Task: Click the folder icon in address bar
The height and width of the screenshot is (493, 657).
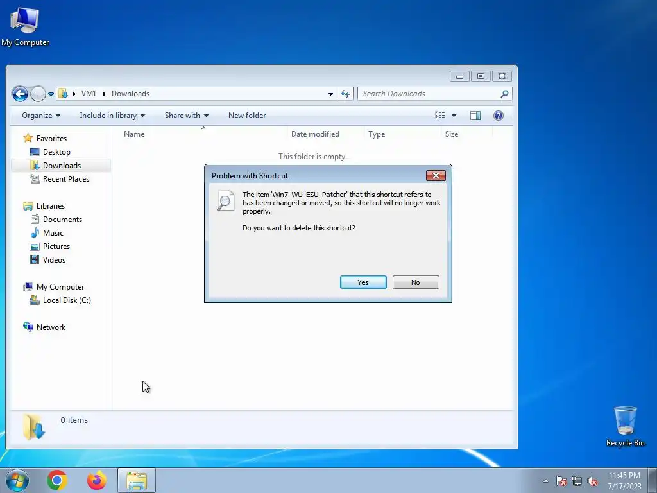Action: point(63,94)
